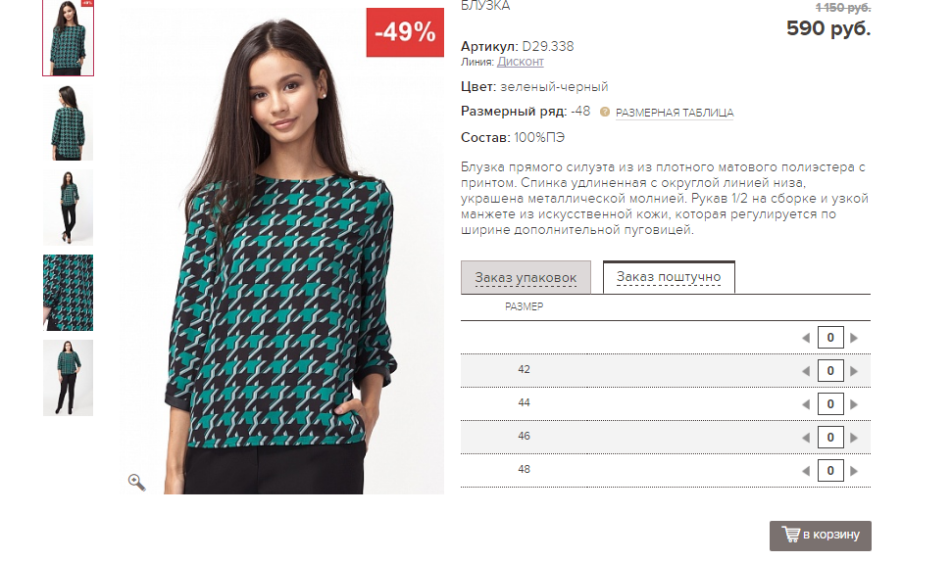Increase quantity for size 44
952x561 pixels.
(x=854, y=404)
